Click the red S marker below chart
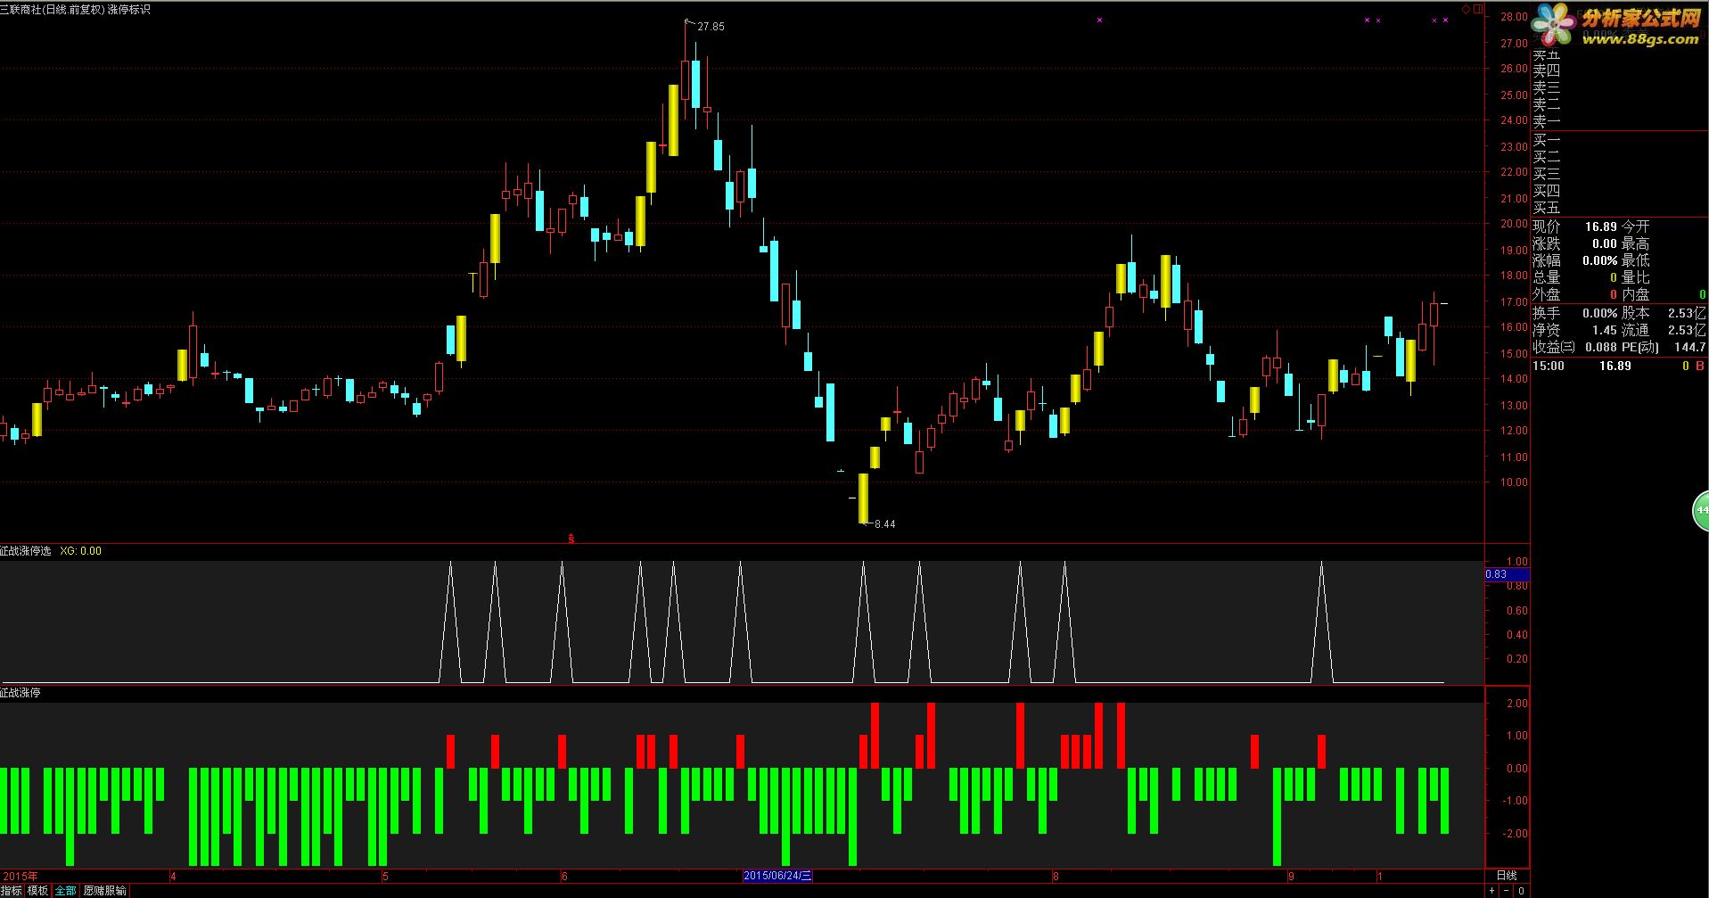The image size is (1709, 898). click(x=571, y=539)
